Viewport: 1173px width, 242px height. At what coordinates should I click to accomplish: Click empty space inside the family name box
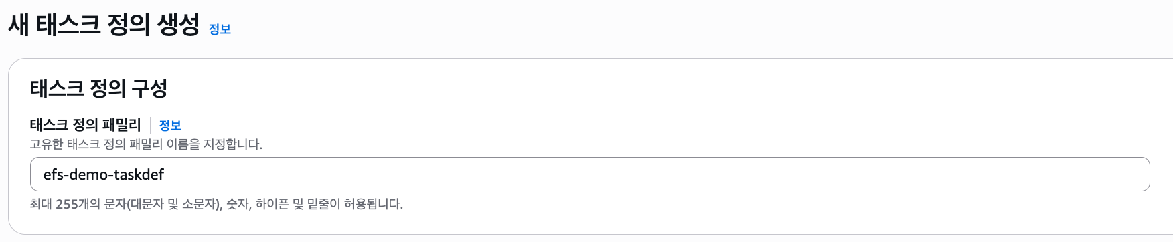pyautogui.click(x=656, y=174)
